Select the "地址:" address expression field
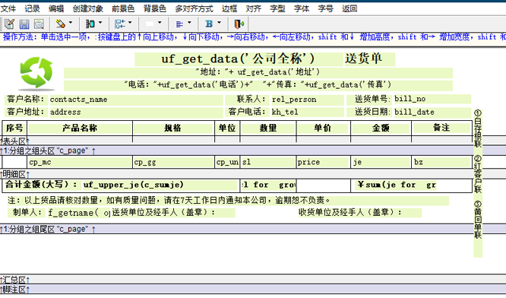This screenshot has height=298, width=506. pos(258,73)
